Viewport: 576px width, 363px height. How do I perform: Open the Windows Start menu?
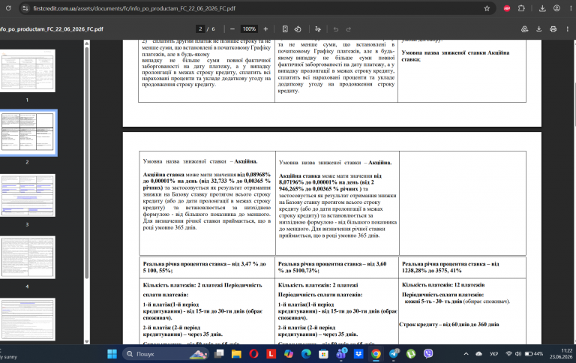click(112, 354)
